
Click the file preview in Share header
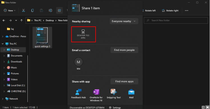75,8
